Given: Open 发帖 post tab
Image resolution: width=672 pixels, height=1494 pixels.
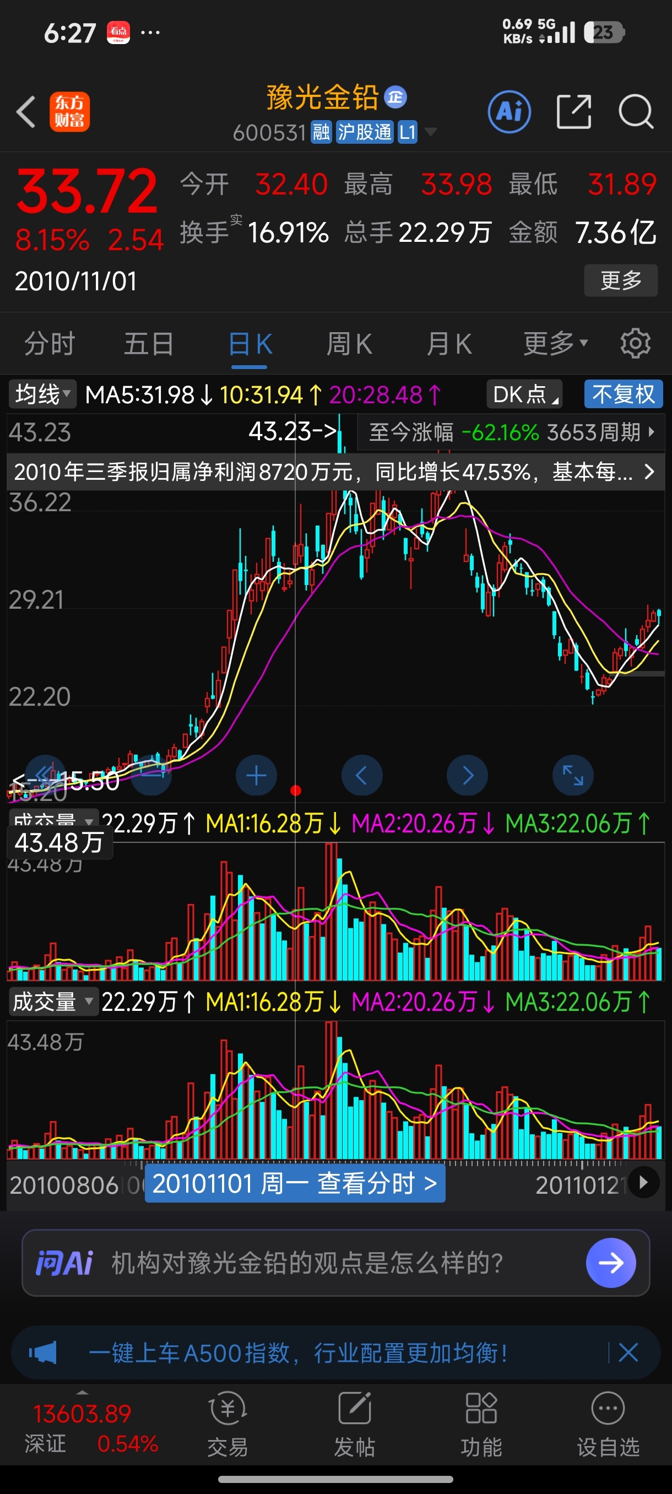Looking at the screenshot, I should [x=354, y=1426].
